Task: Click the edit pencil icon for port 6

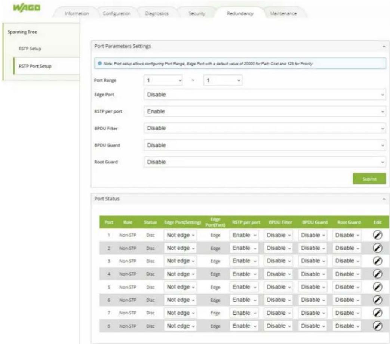Action: (x=377, y=300)
